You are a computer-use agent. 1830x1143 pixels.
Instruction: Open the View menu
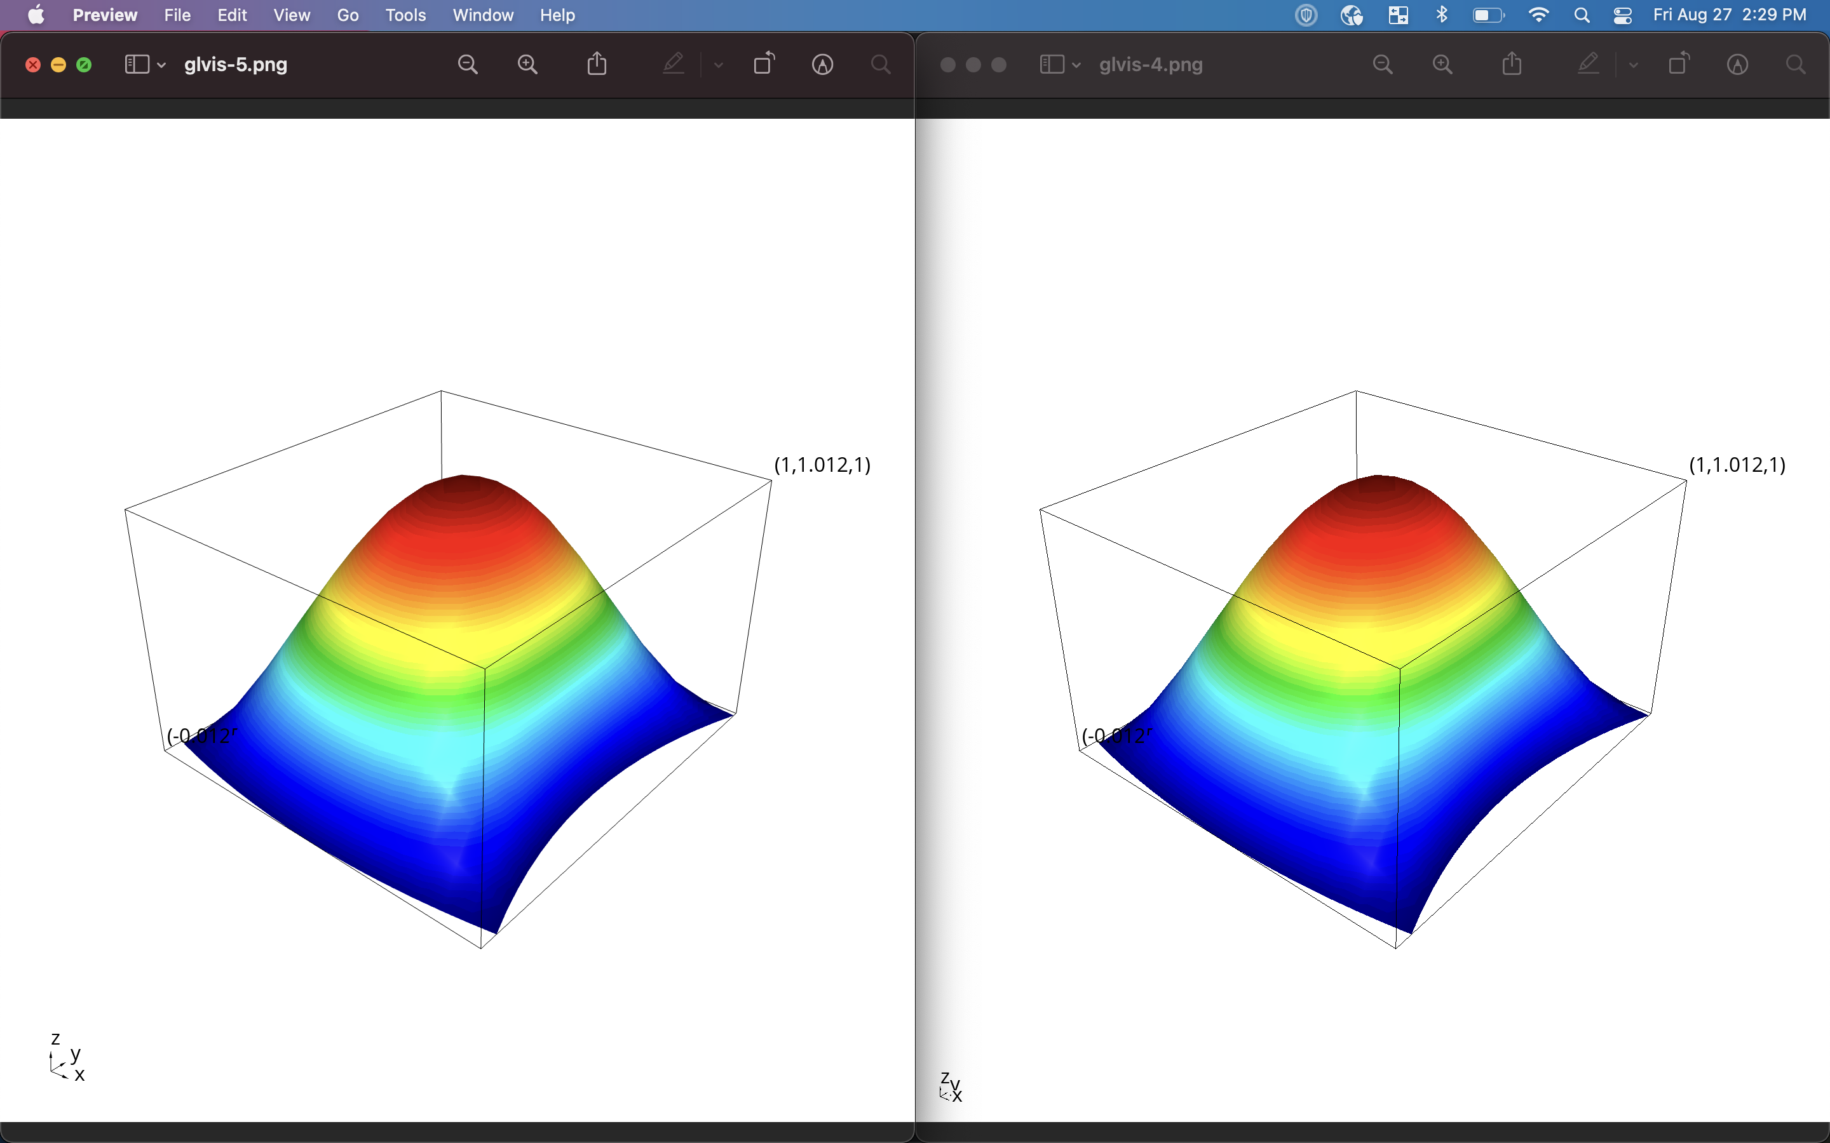291,15
